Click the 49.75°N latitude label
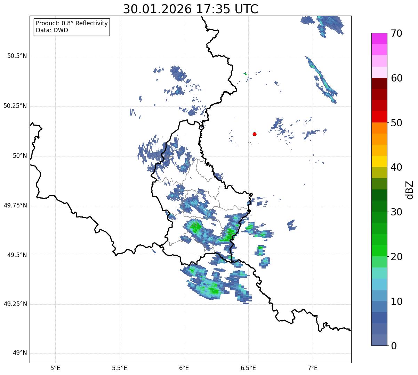This screenshot has width=418, height=375. pyautogui.click(x=15, y=205)
